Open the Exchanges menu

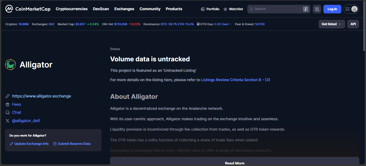pyautogui.click(x=124, y=9)
